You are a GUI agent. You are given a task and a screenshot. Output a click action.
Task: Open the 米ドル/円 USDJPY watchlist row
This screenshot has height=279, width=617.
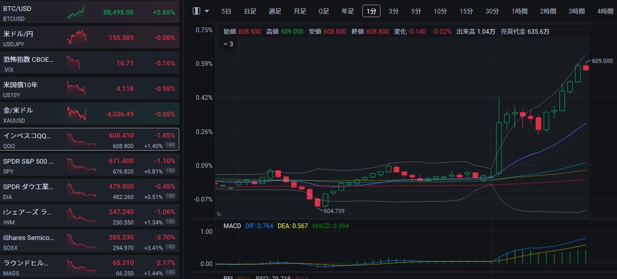pos(89,37)
